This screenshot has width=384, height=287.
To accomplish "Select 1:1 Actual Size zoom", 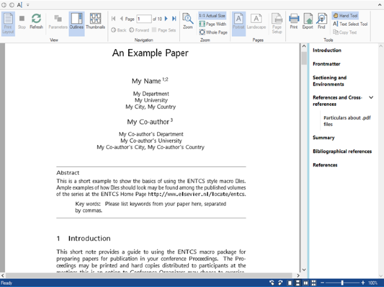I will pyautogui.click(x=212, y=15).
